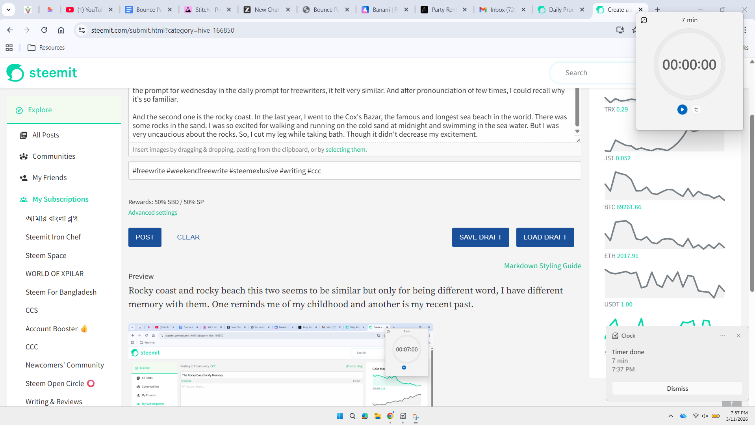Open the Steem Space community
The height and width of the screenshot is (425, 755).
[x=46, y=256]
